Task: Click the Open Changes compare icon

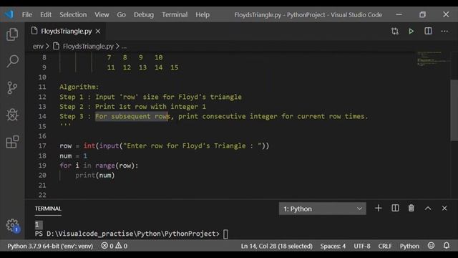Action: pyautogui.click(x=395, y=31)
